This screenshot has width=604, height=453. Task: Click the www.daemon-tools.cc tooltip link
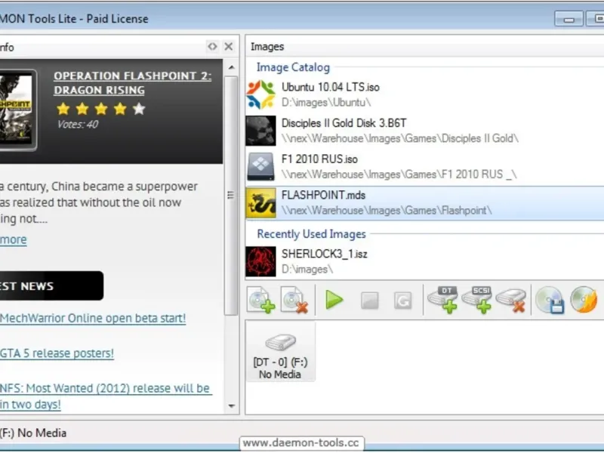[x=300, y=443]
